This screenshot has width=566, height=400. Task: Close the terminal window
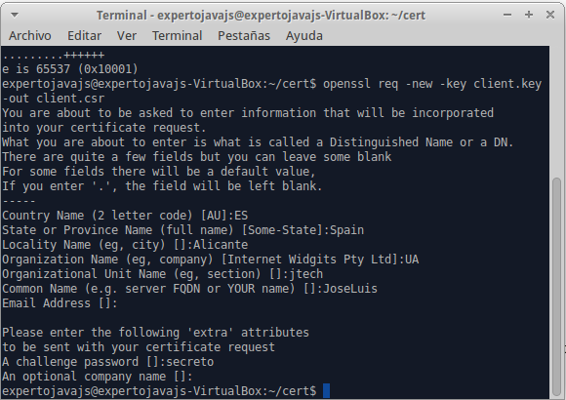[x=550, y=15]
